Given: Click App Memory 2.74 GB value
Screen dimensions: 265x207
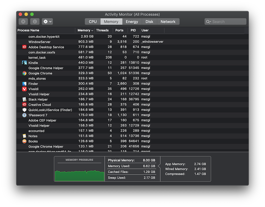Looking at the screenshot, I should (x=200, y=164).
